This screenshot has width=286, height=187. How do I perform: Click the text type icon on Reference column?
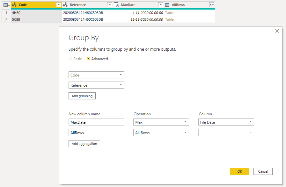coord(65,5)
